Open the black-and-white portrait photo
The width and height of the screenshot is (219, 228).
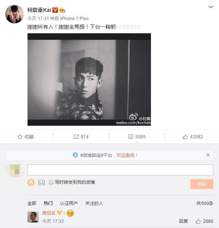pyautogui.click(x=89, y=79)
